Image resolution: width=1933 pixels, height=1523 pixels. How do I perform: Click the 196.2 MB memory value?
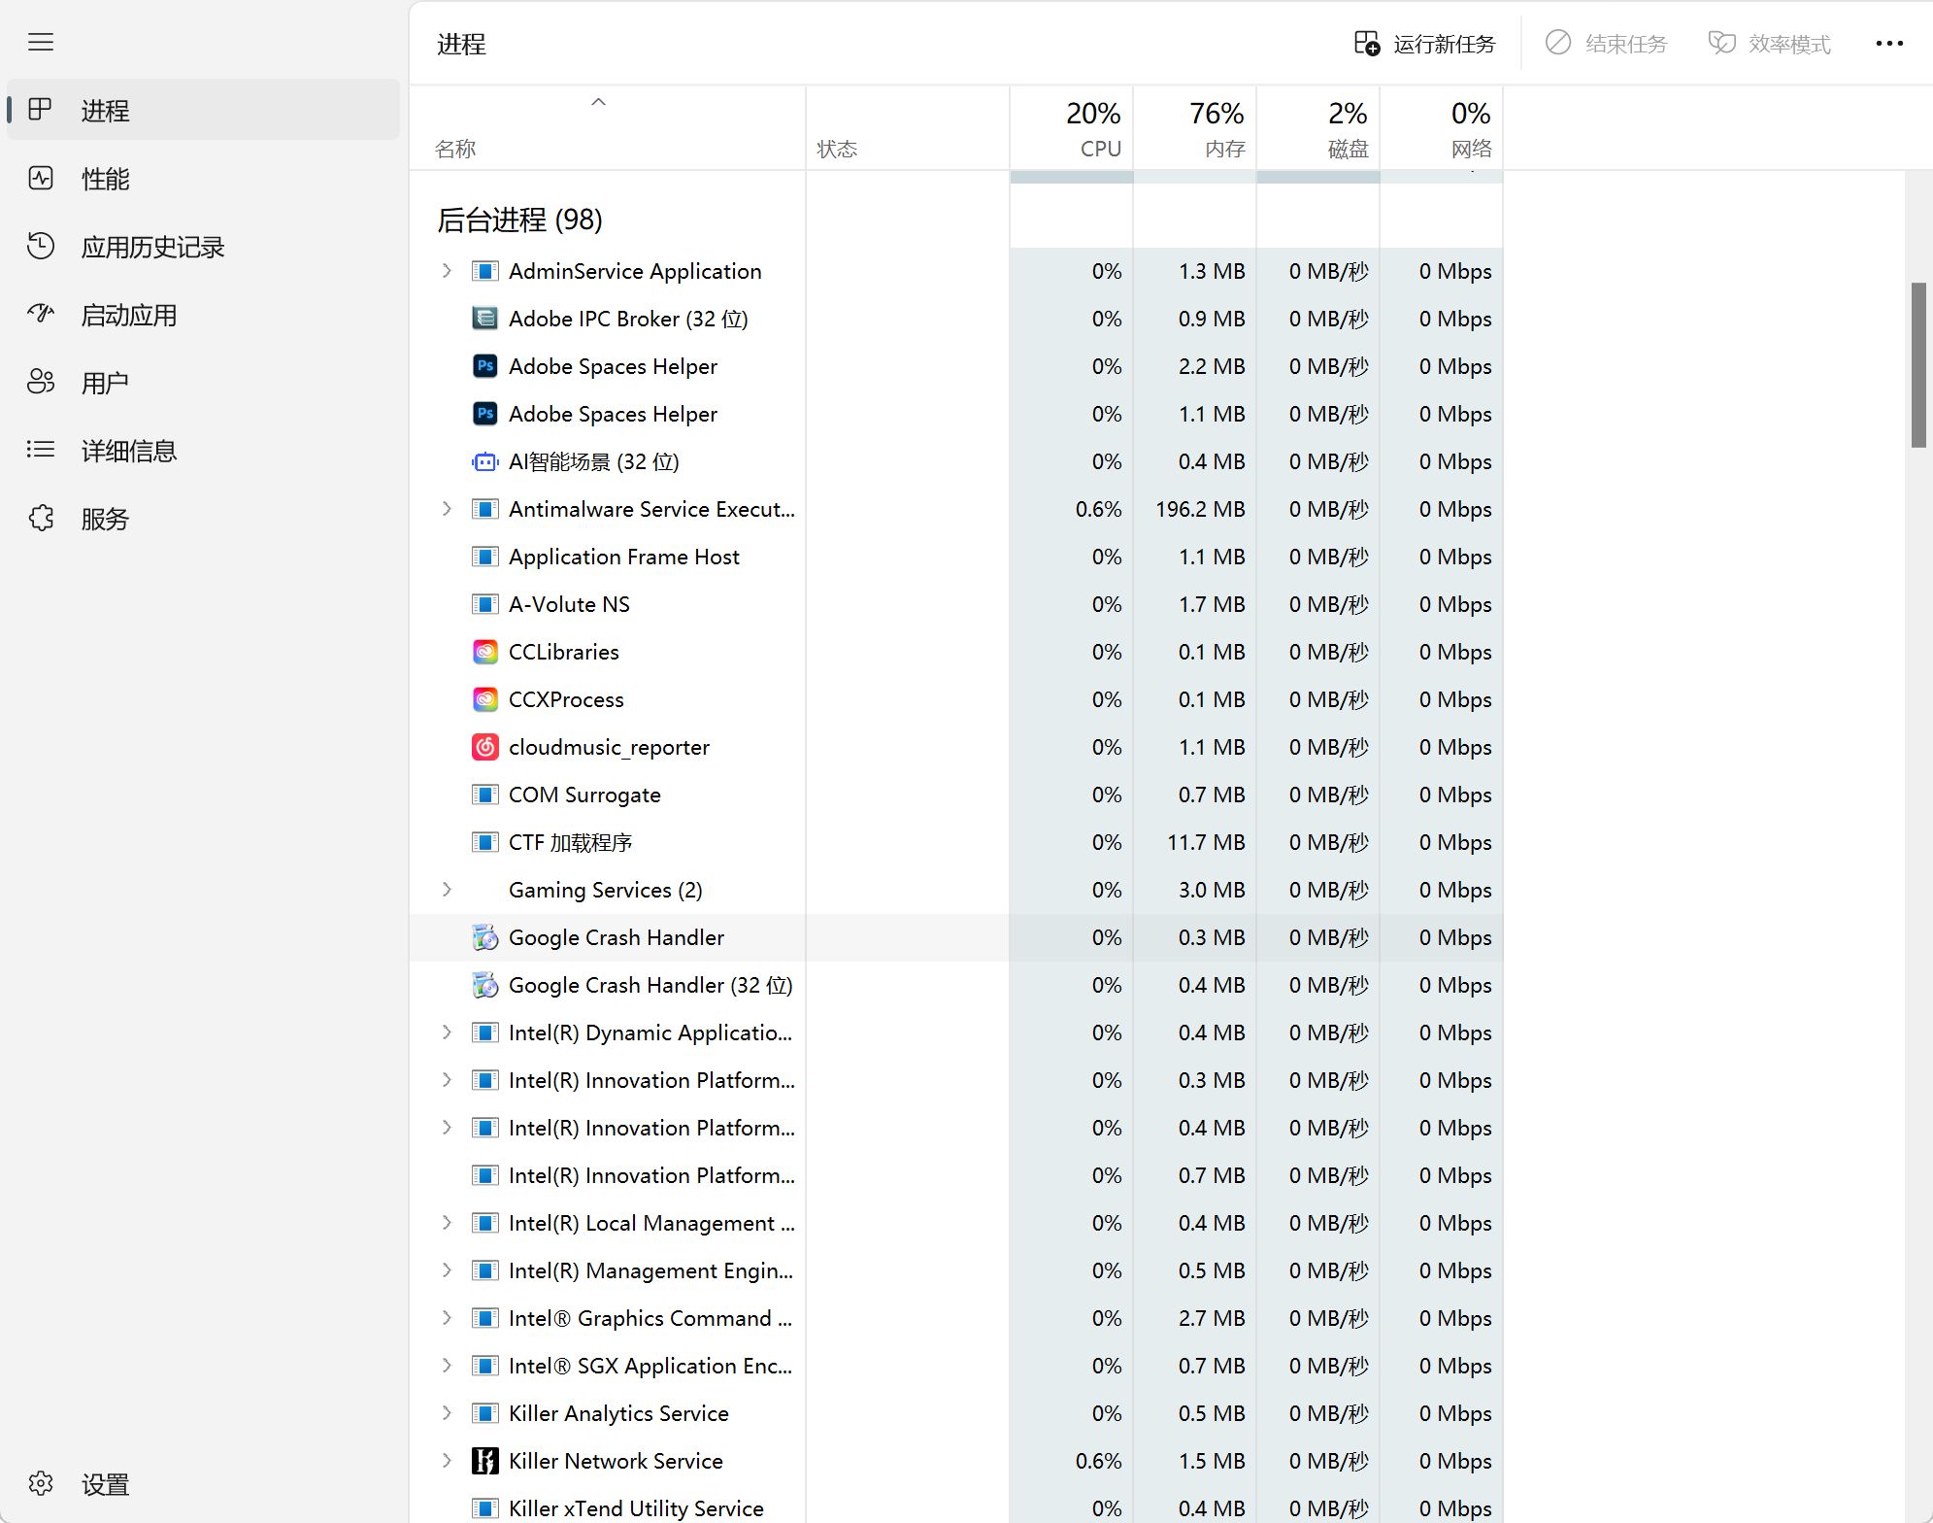(x=1200, y=509)
